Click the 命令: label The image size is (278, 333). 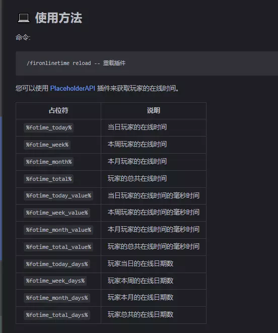(23, 38)
